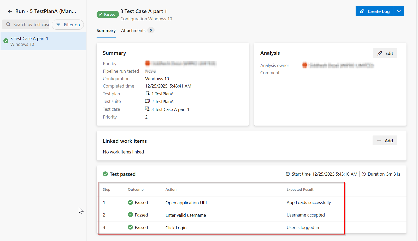Click 'App Loads successfully' expected result
The width and height of the screenshot is (418, 241).
coord(309,202)
